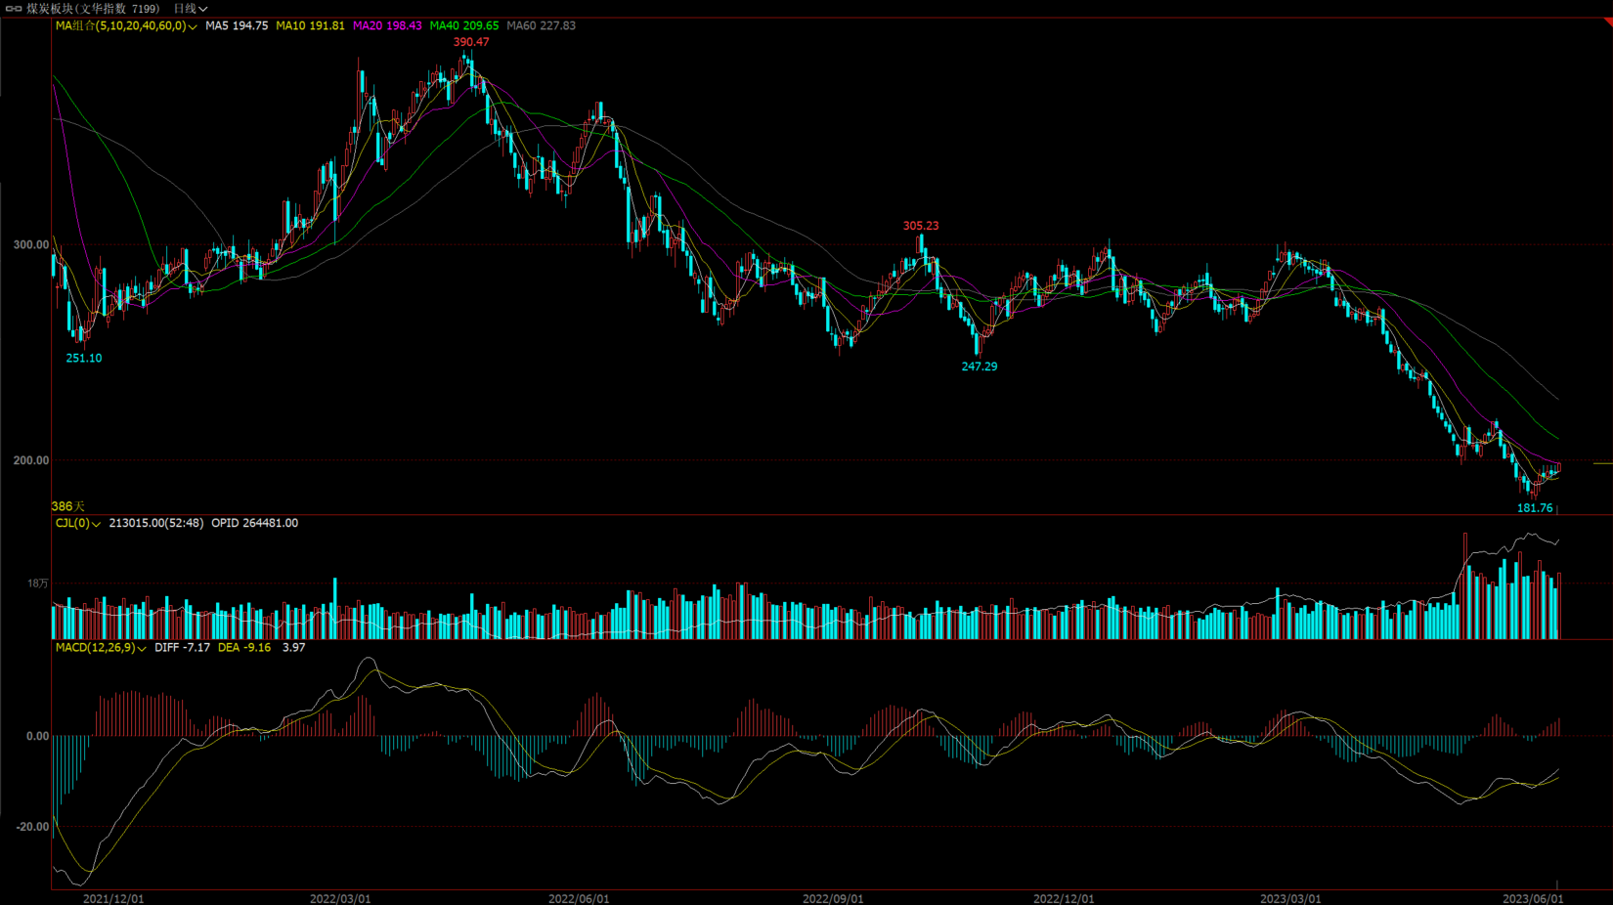Click the MA10 191.81 value

pyautogui.click(x=310, y=26)
